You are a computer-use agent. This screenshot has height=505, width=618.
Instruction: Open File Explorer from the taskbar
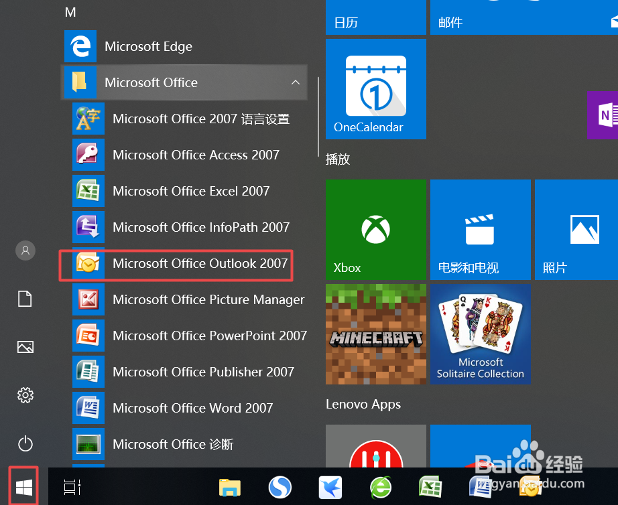point(230,488)
